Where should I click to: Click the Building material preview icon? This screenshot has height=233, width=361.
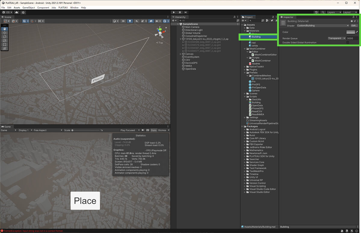click(x=283, y=23)
